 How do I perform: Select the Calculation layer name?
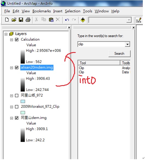30,39
